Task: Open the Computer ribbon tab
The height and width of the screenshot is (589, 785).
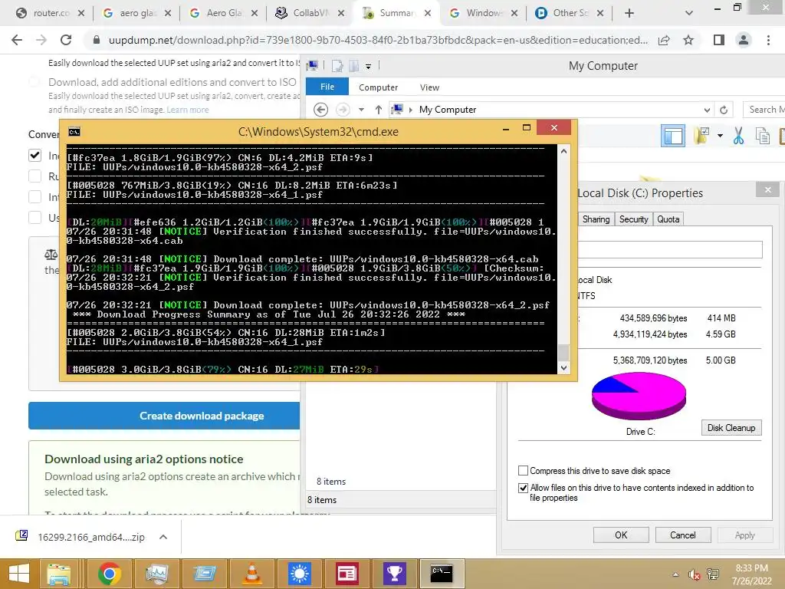Action: [x=378, y=87]
